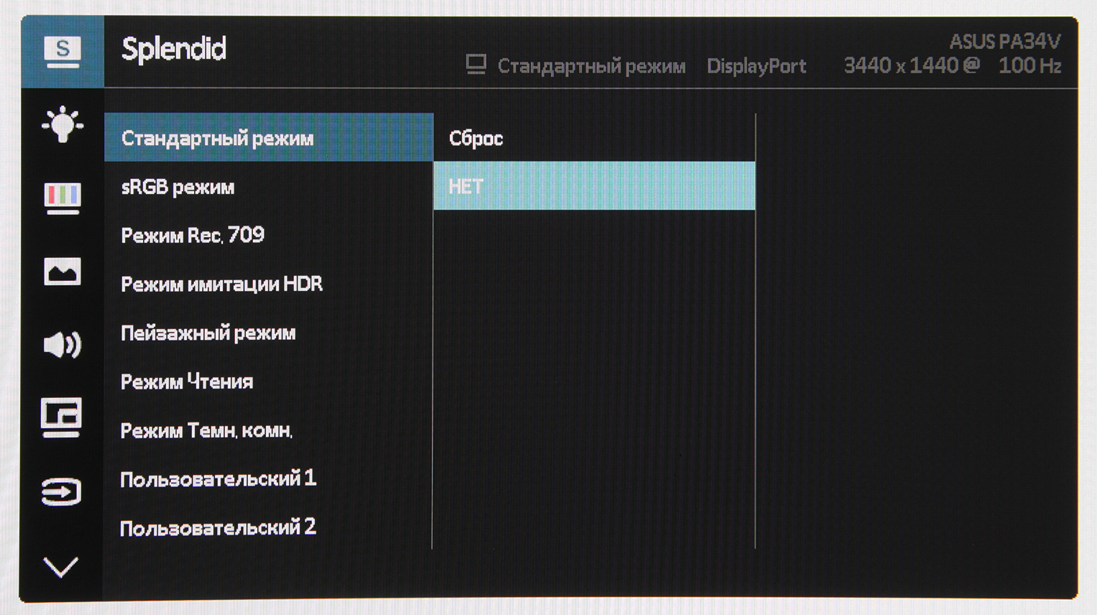Select Пользовательский 1 preset
The height and width of the screenshot is (615, 1097).
(218, 479)
